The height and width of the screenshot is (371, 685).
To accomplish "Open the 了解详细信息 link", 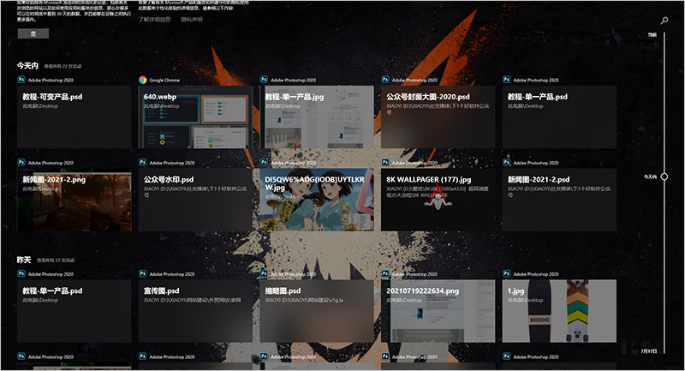I will 154,20.
